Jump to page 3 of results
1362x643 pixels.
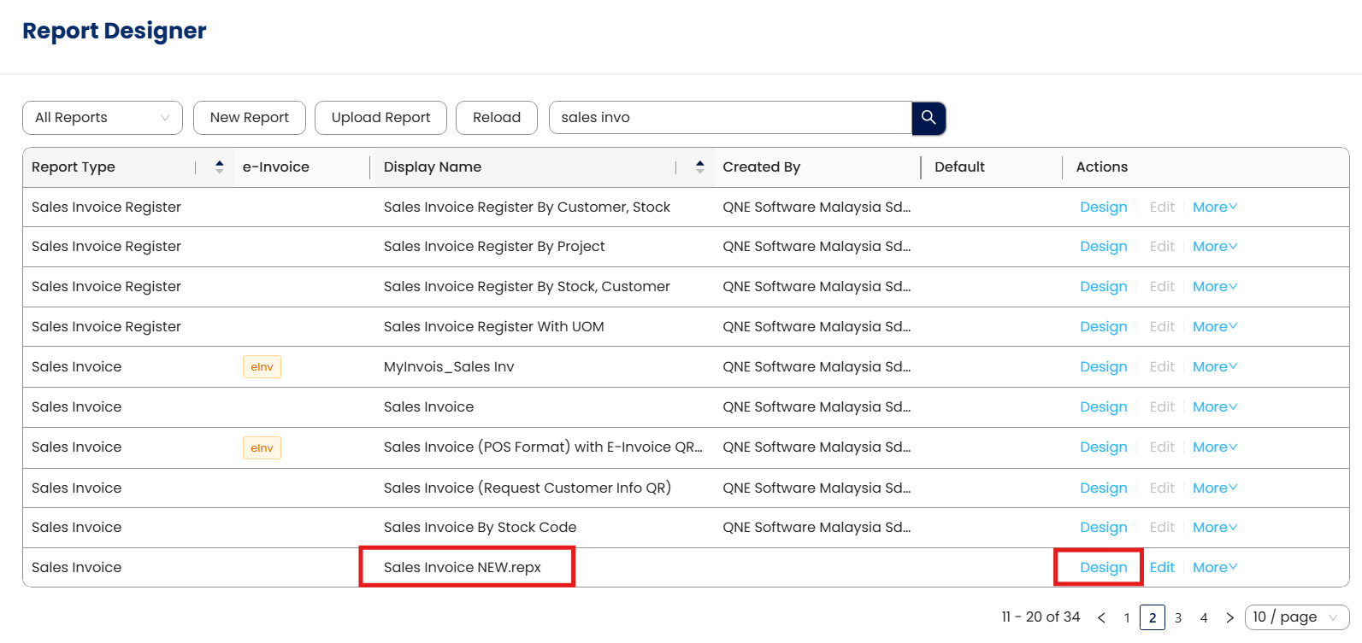click(x=1178, y=617)
